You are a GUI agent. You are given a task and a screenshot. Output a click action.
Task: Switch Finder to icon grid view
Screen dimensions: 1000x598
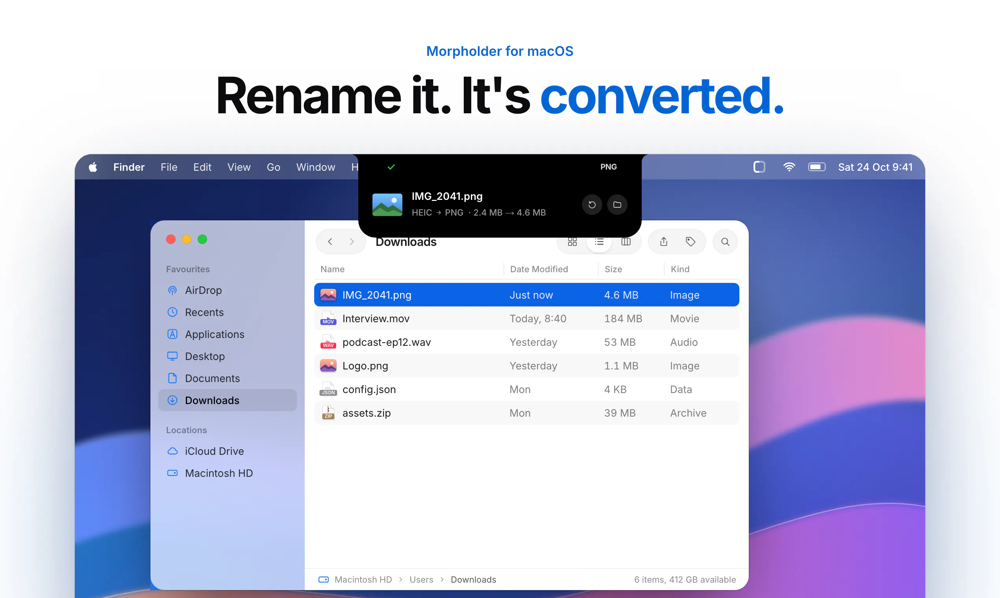click(x=572, y=242)
